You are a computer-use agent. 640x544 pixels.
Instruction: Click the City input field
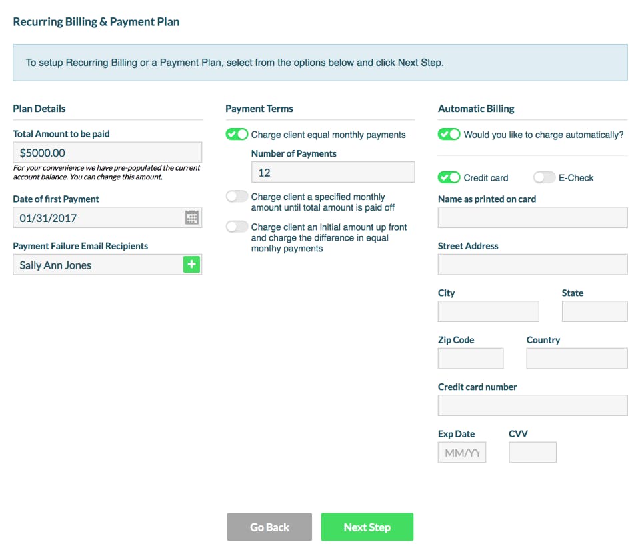tap(488, 311)
